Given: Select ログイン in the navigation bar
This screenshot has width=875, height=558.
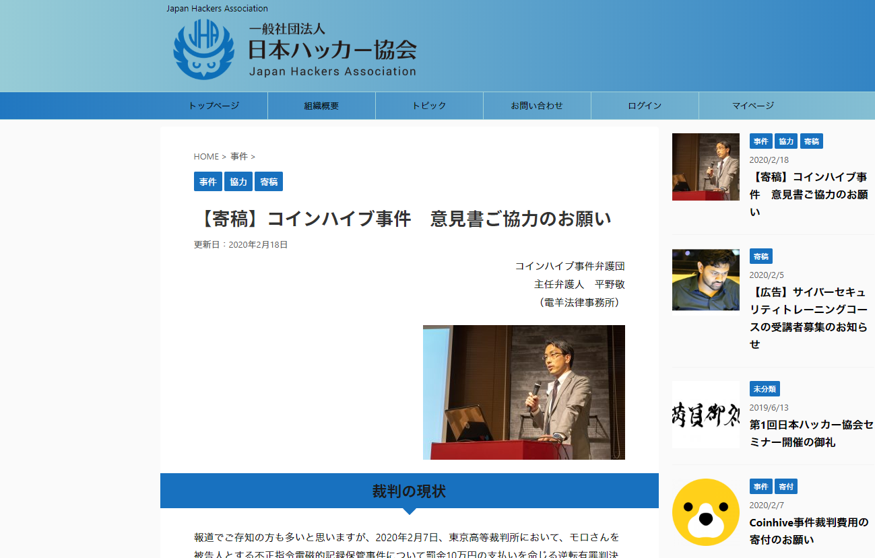Looking at the screenshot, I should (x=645, y=106).
